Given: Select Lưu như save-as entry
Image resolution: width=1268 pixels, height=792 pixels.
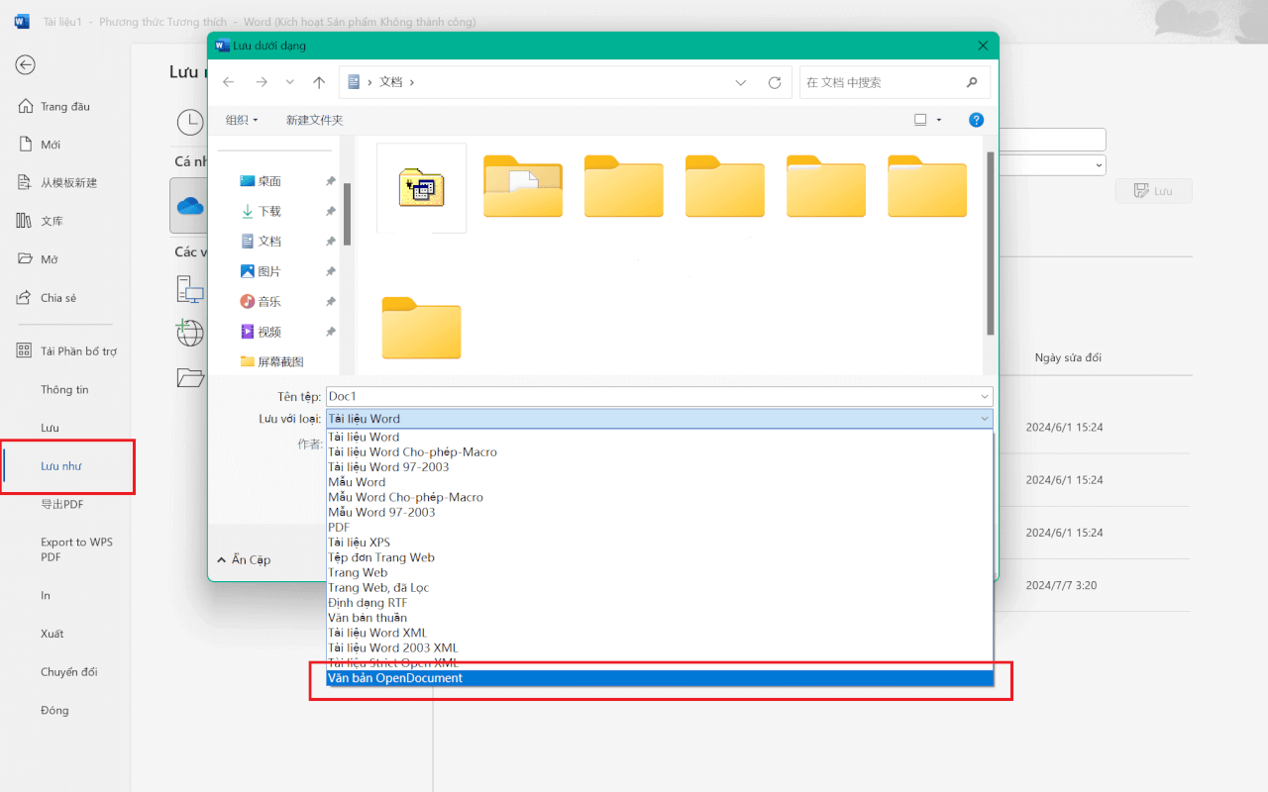Looking at the screenshot, I should (x=60, y=466).
